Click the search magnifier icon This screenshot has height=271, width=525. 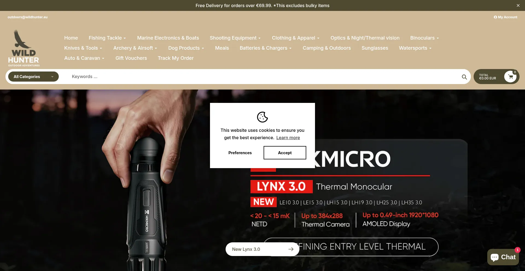pos(464,77)
